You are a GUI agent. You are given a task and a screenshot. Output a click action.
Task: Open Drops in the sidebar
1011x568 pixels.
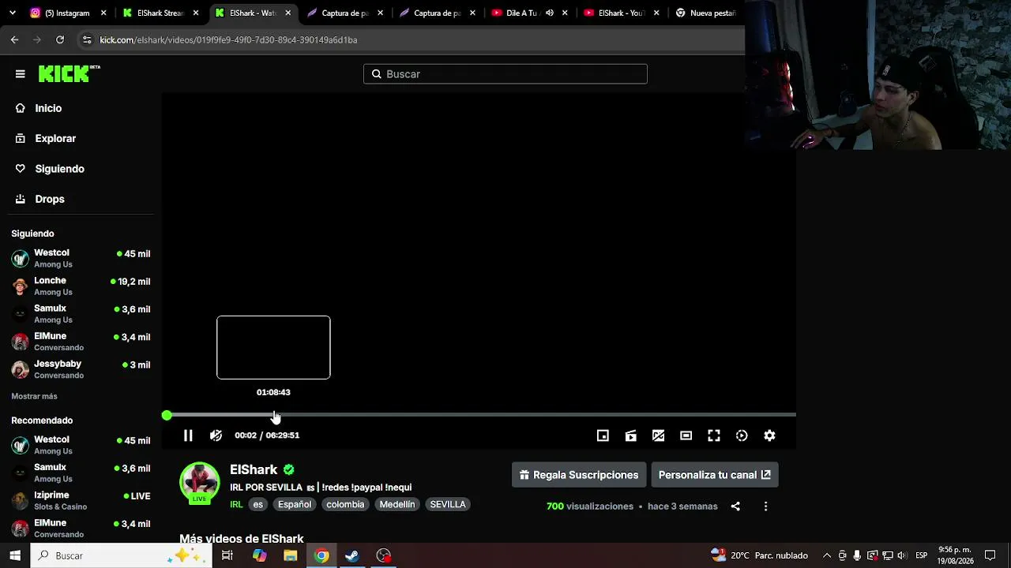coord(50,199)
